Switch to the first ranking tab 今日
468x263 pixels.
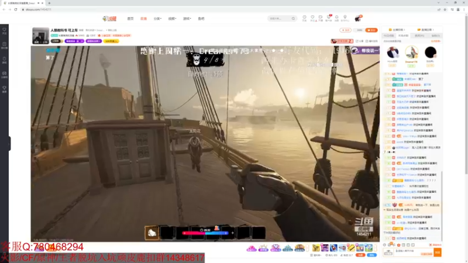click(x=388, y=36)
